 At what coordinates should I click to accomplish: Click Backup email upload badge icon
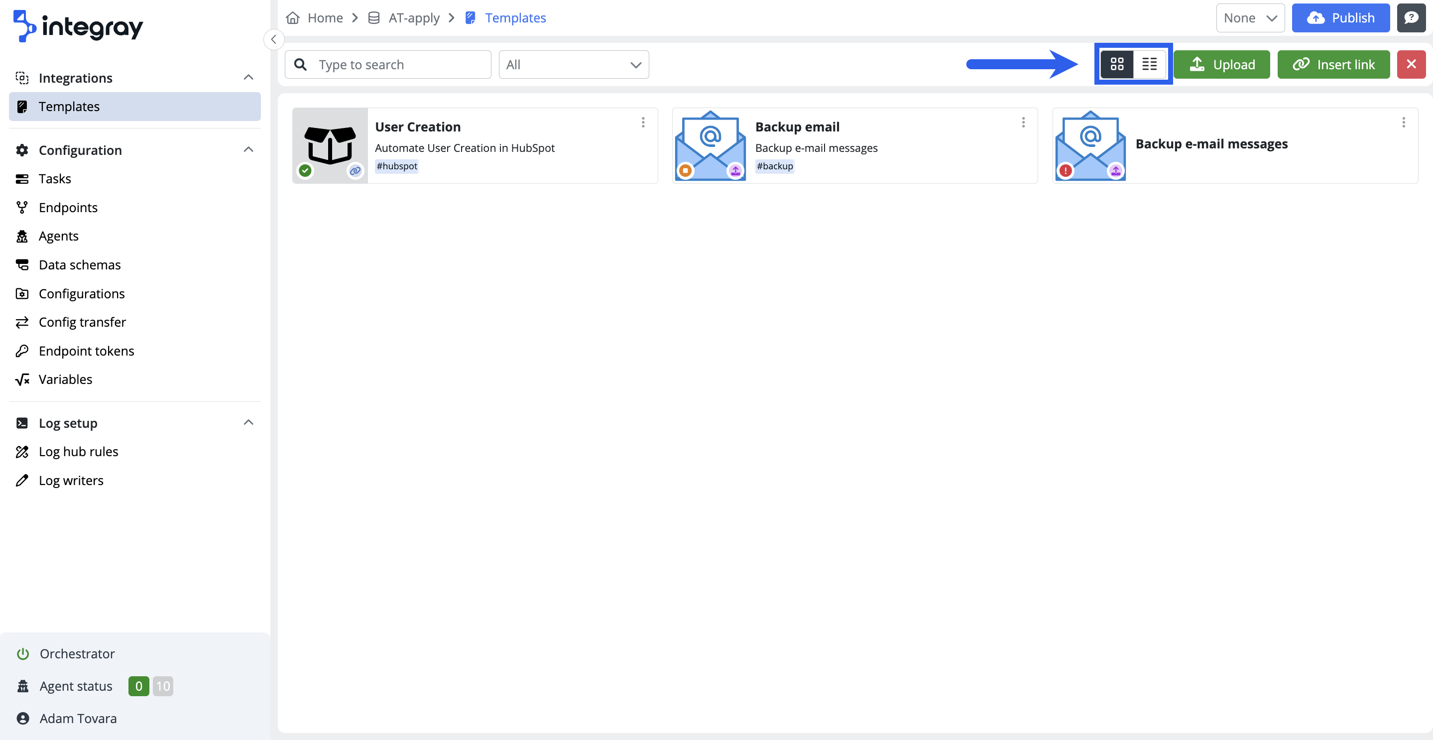tap(735, 171)
